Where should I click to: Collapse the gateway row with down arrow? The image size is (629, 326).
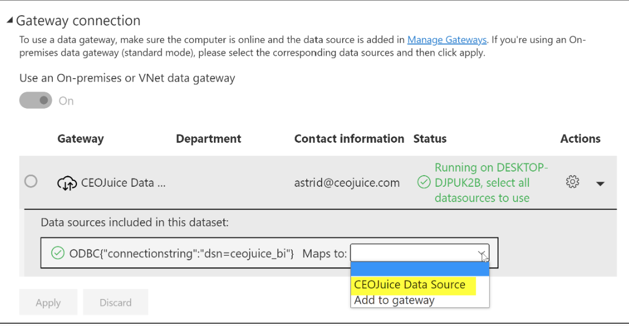(600, 184)
